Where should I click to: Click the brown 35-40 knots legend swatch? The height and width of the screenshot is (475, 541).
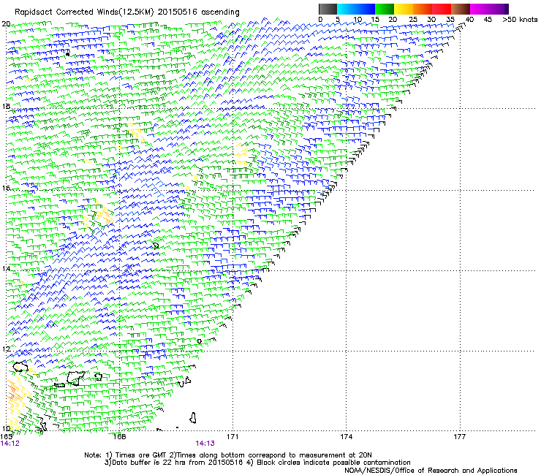pos(461,9)
